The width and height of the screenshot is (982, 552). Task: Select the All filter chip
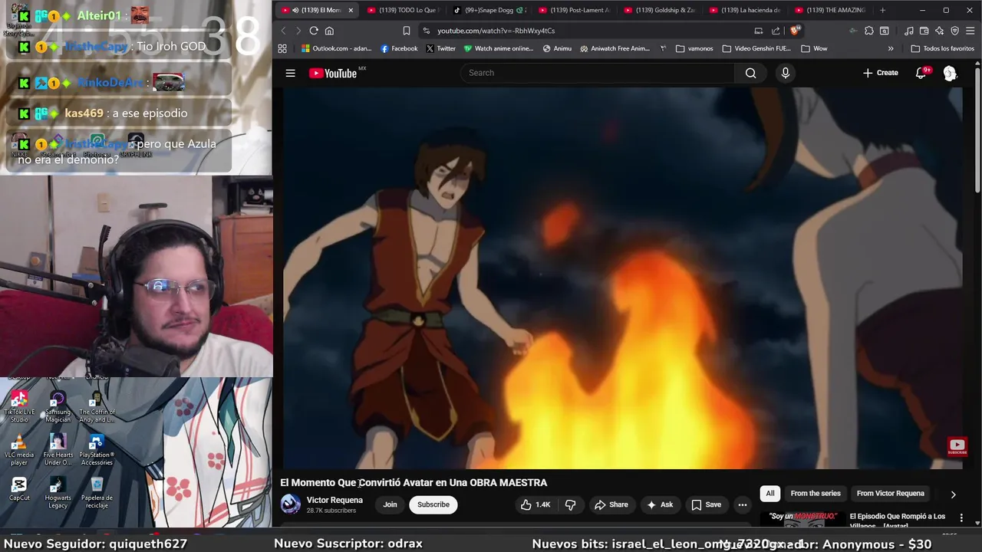[x=770, y=494]
